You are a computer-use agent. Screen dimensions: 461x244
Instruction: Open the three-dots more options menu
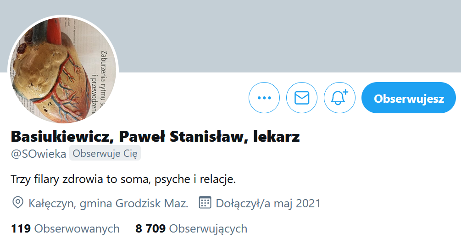coord(264,98)
